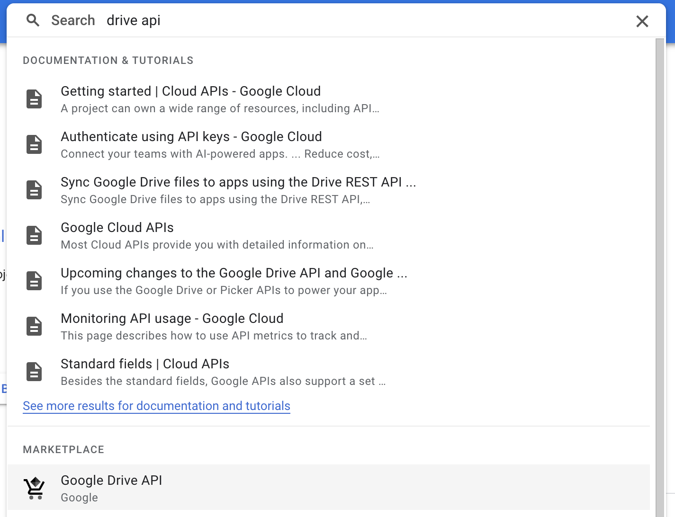Click the document icon beside 'Standard fields | Cloud APIs'
Viewport: 675px width, 517px height.
pyautogui.click(x=34, y=372)
